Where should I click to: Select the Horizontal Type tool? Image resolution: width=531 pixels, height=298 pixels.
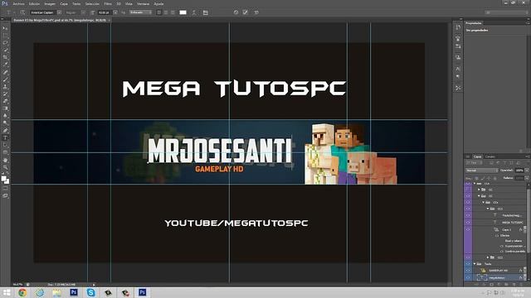(5, 138)
